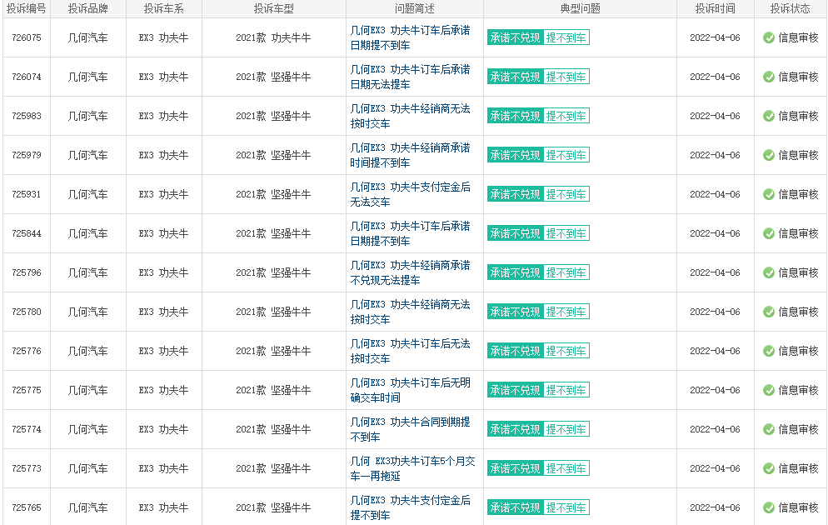The width and height of the screenshot is (828, 525).
Task: Click 提不到车 tag in row 725796
Action: 566,272
